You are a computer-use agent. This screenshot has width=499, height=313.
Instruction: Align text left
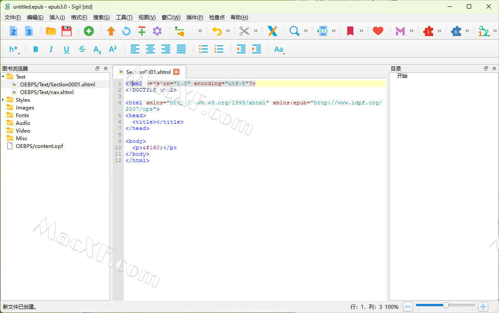tap(135, 49)
